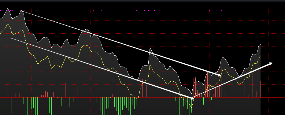Select the rounded white peak touching the upper trend line
This screenshot has width=285, height=115.
point(87,30)
